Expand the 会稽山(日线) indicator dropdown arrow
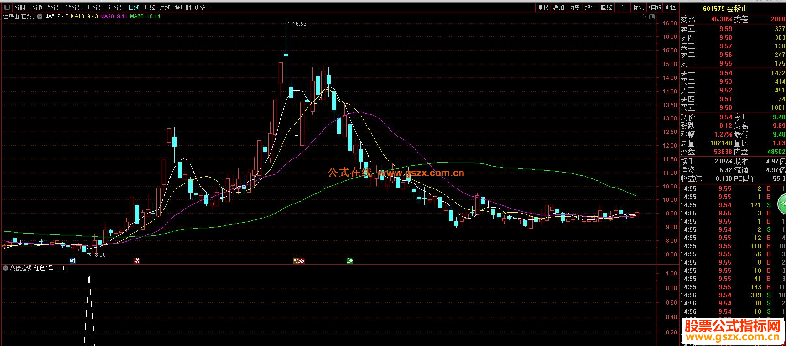Screen dimensions: 786x346 (40, 16)
